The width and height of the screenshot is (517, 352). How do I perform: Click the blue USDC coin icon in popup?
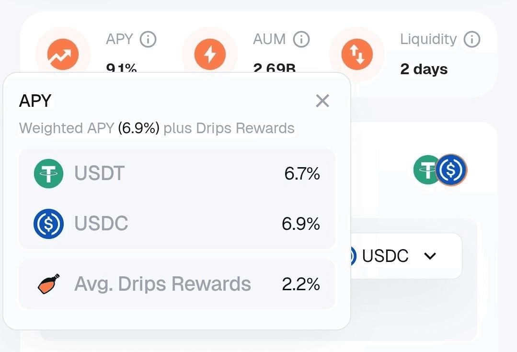[48, 224]
